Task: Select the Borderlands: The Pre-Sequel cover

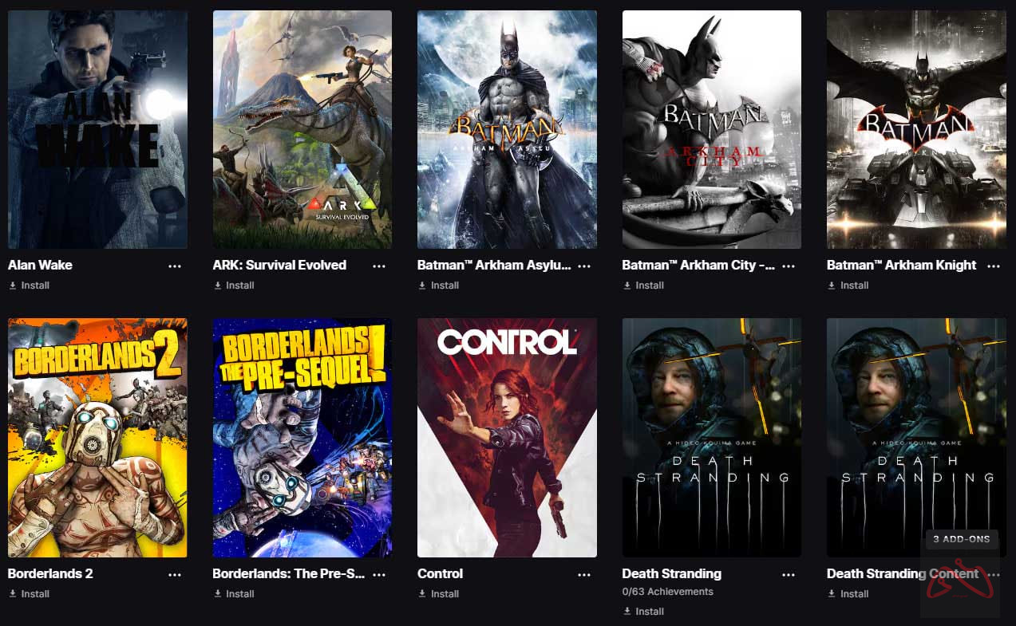Action: pos(302,438)
